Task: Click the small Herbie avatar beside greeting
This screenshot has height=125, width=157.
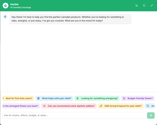Action: pos(5,17)
